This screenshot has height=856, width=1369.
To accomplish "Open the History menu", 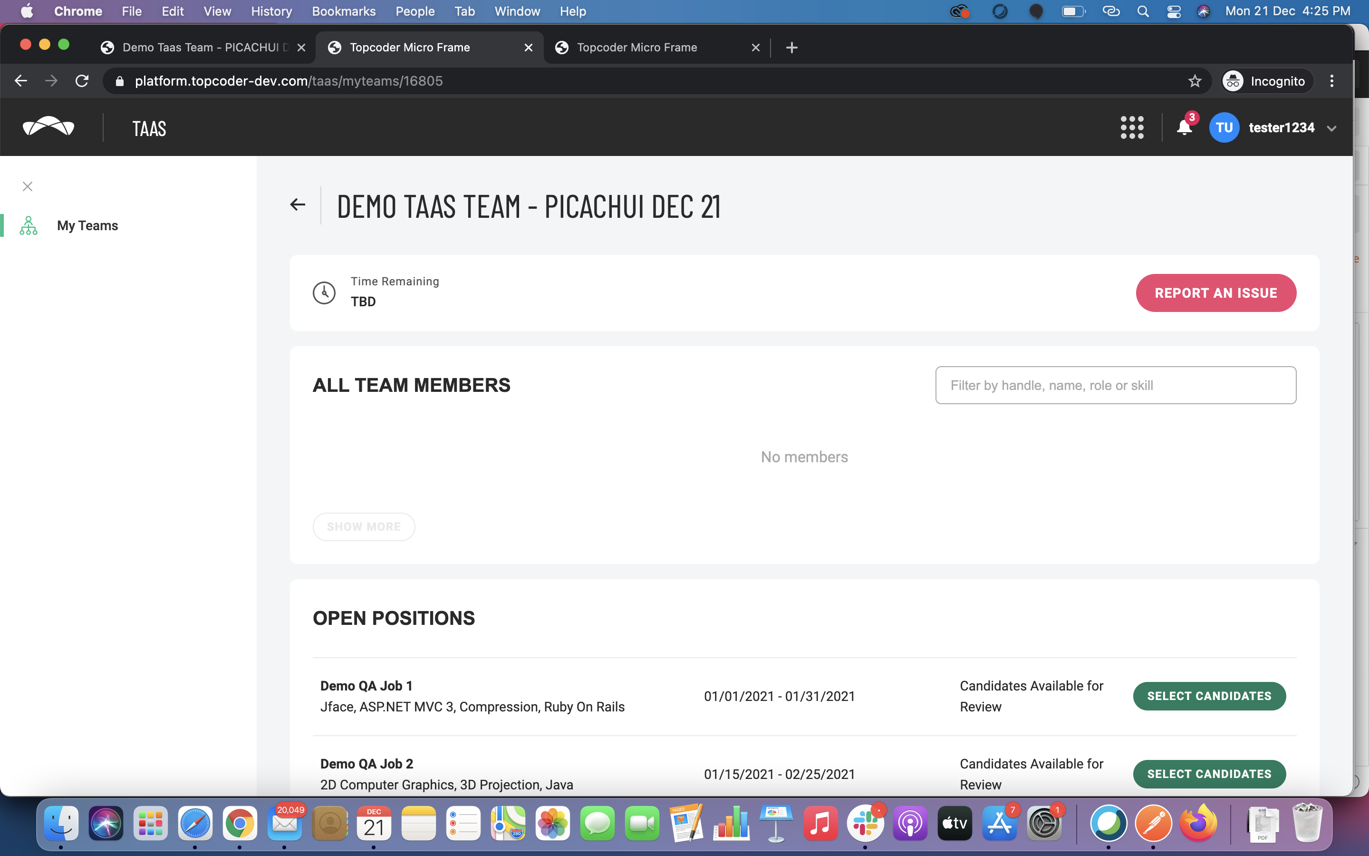I will [x=271, y=11].
